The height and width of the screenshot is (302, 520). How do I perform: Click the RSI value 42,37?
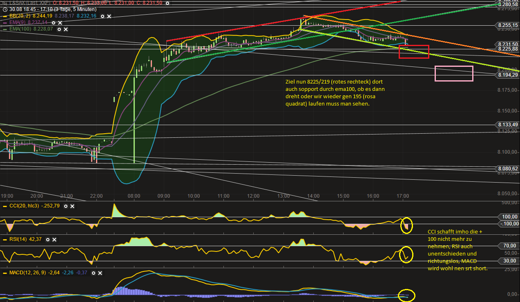(35, 239)
